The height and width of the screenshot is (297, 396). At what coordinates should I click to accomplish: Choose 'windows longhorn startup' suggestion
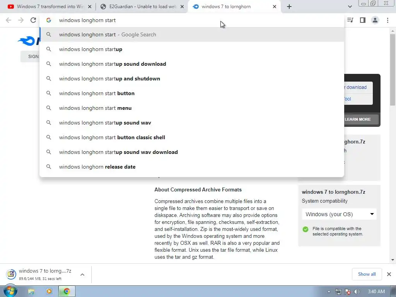tap(192, 49)
